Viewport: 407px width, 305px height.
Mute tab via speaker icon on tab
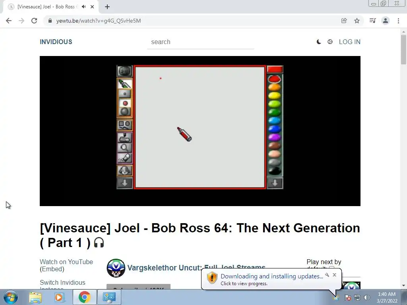tap(83, 7)
